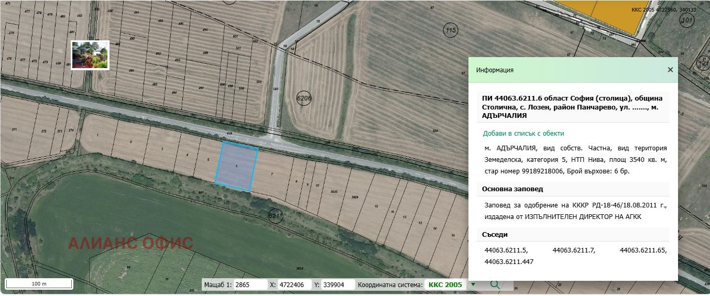Open the KKC 2005 coordinate system dropdown
This screenshot has height=296, width=710.
pos(473,284)
